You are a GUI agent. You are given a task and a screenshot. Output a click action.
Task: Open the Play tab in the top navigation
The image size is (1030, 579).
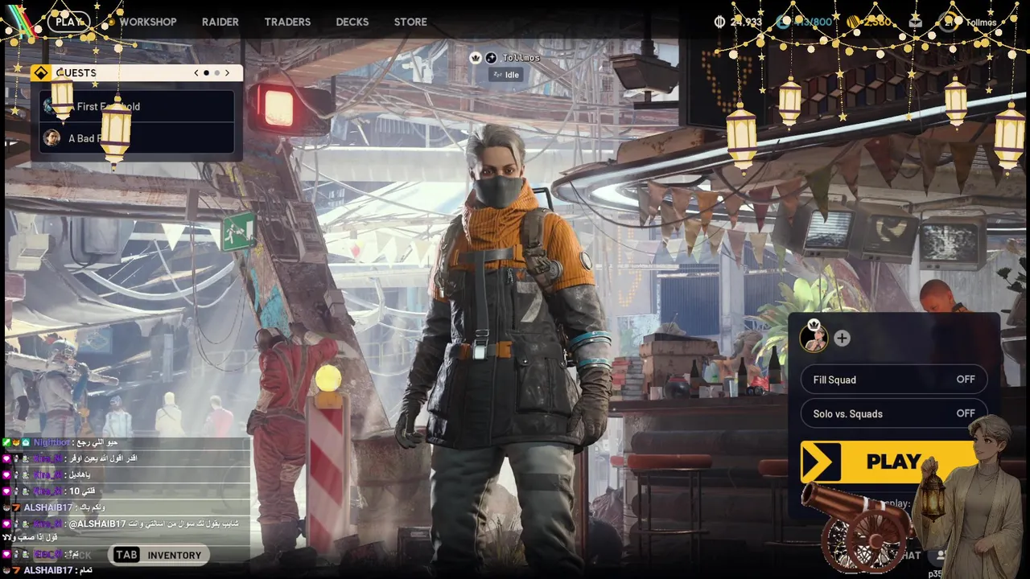[x=68, y=22]
